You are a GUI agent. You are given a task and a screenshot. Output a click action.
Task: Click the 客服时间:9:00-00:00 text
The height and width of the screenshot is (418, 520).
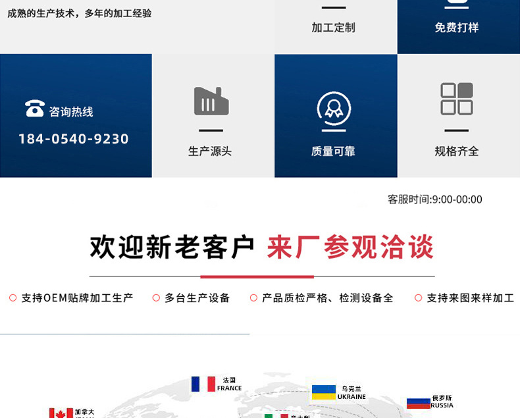[x=435, y=199]
